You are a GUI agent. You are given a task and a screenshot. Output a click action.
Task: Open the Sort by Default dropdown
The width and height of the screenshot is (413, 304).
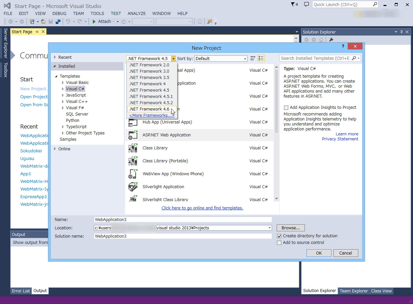point(245,59)
